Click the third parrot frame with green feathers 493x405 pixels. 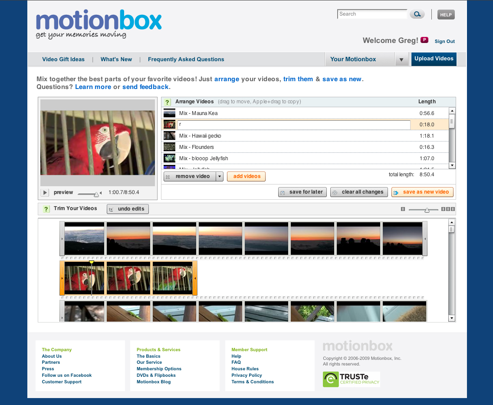point(173,278)
